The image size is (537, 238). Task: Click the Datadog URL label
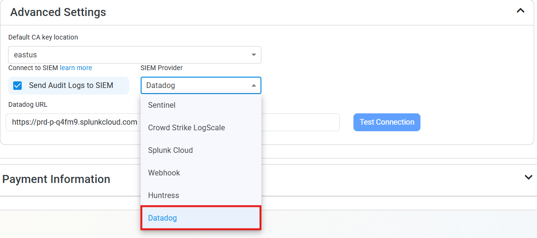[x=28, y=104]
